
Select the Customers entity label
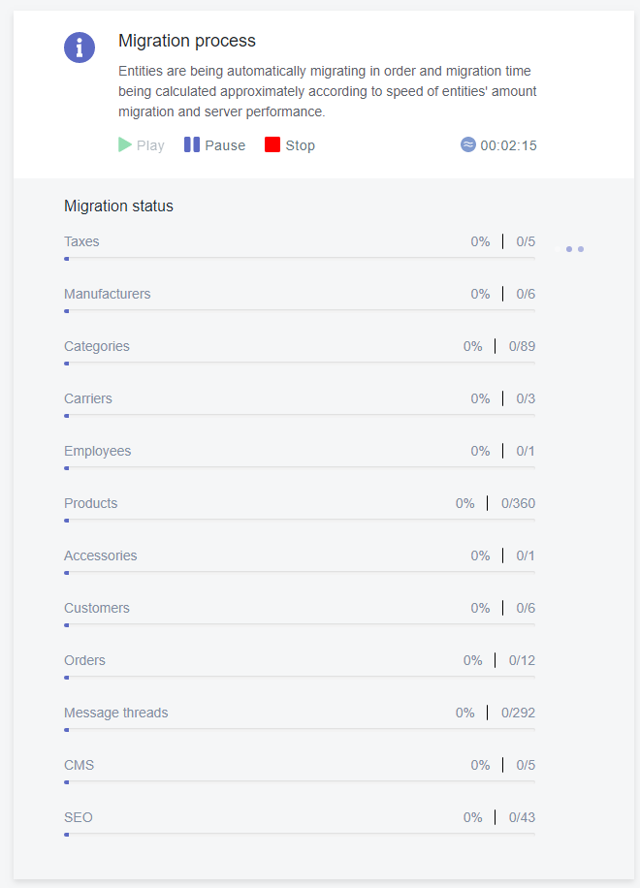click(x=97, y=608)
